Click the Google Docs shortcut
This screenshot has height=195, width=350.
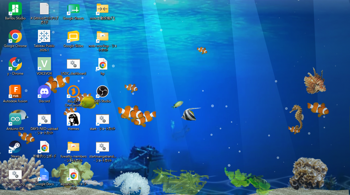(x=44, y=175)
